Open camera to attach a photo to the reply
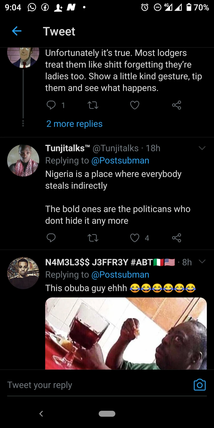The height and width of the screenshot is (428, 214). tap(199, 385)
